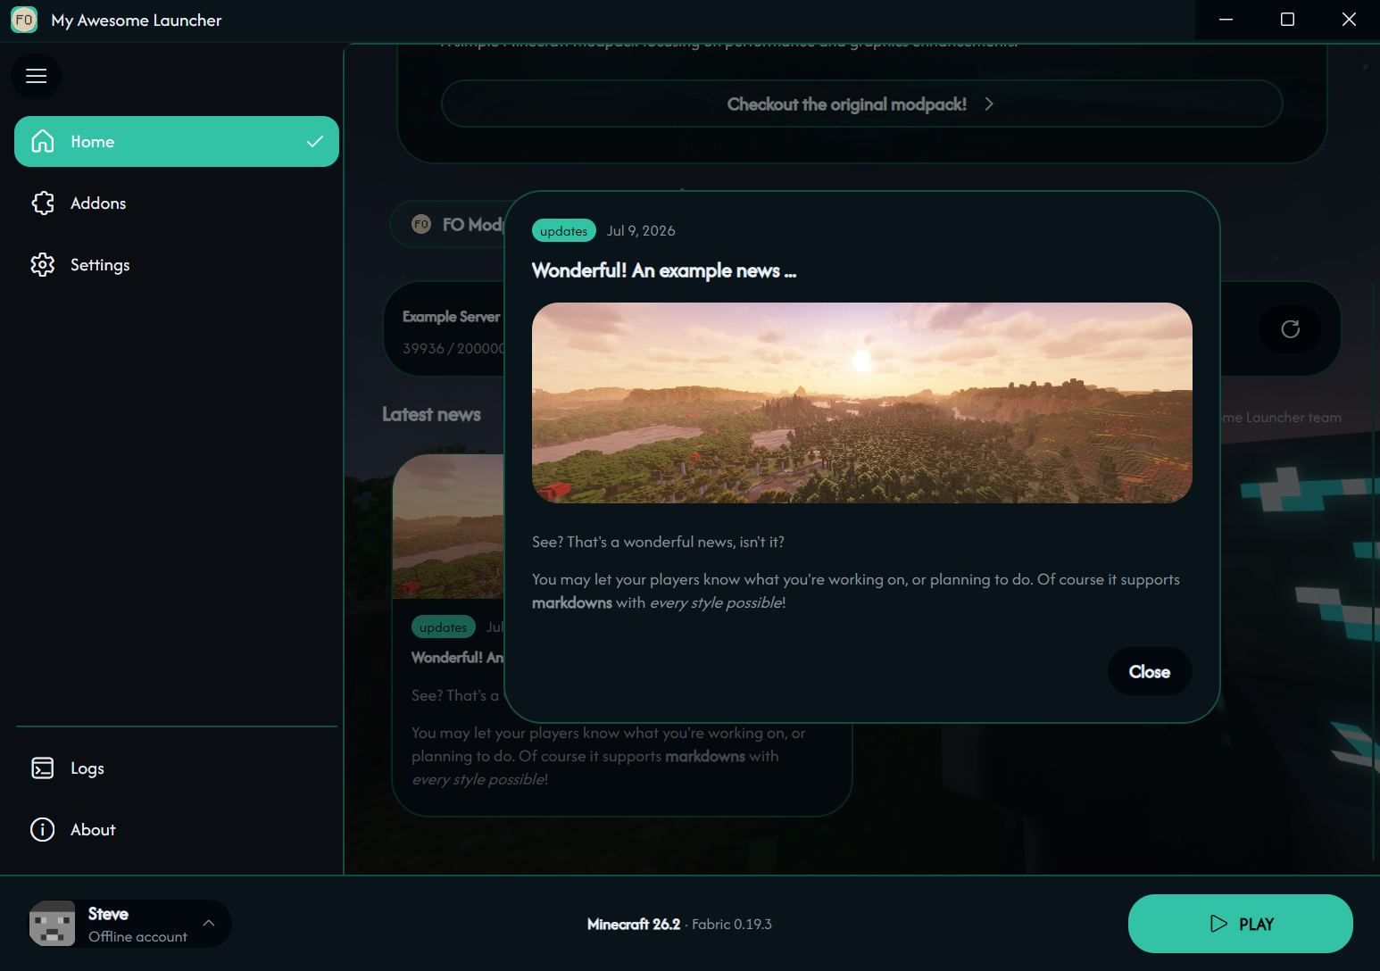1380x971 pixels.
Task: Open the Settings page
Action: click(177, 265)
